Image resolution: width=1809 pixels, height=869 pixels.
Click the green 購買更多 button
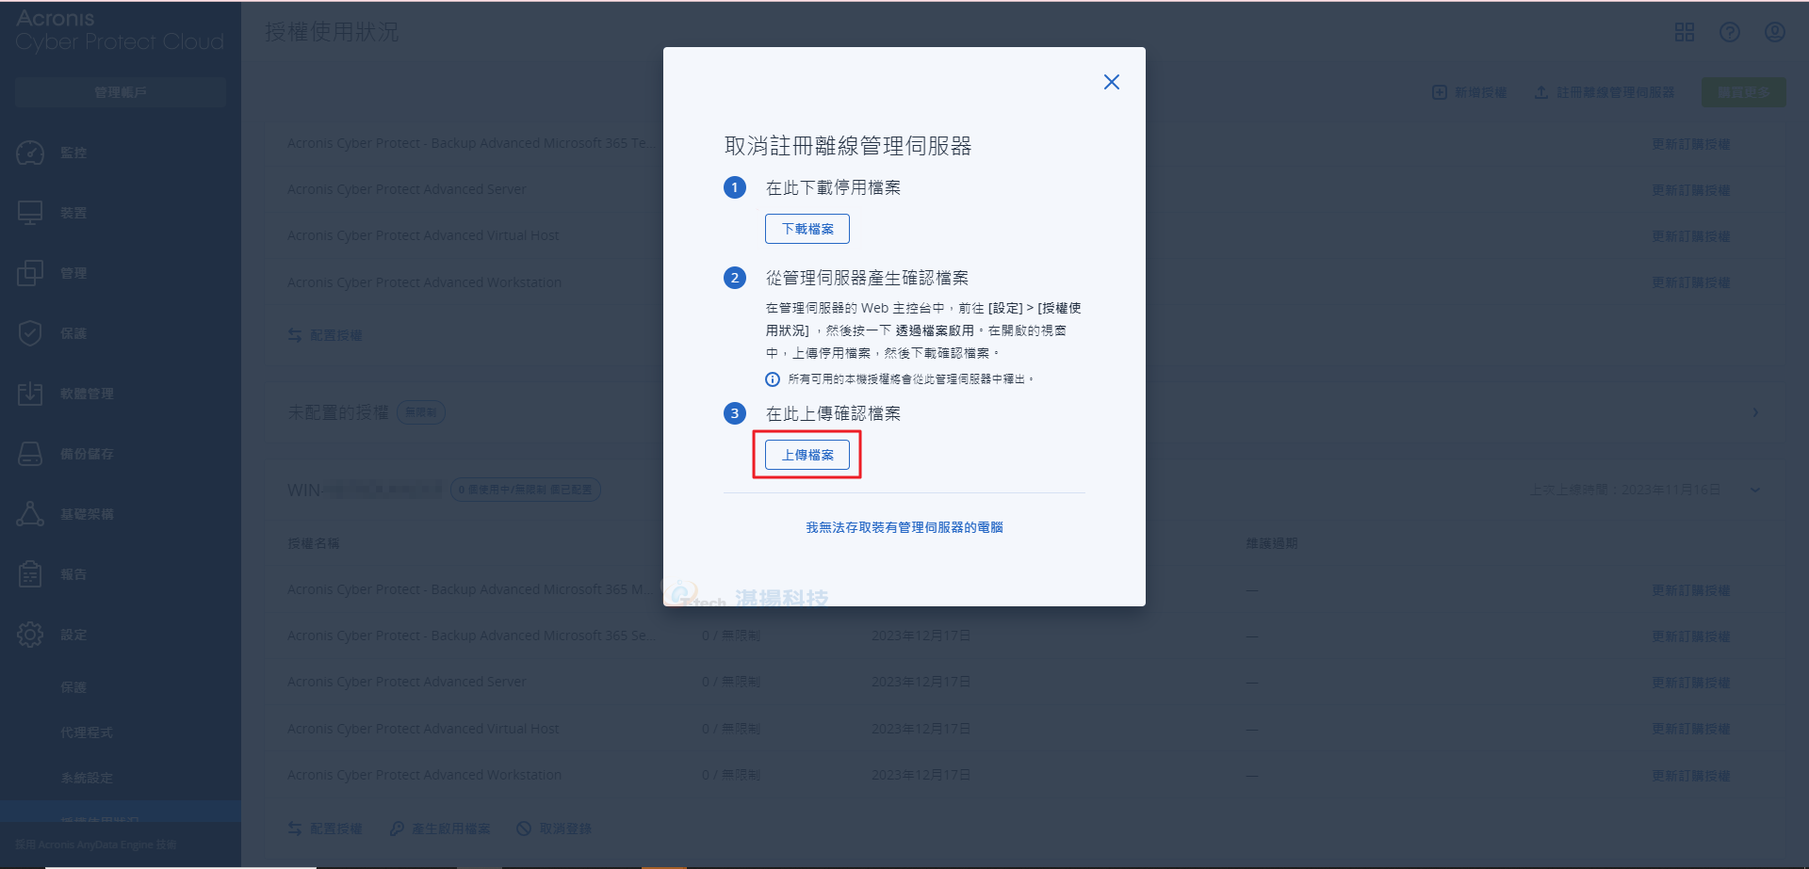[x=1743, y=92]
